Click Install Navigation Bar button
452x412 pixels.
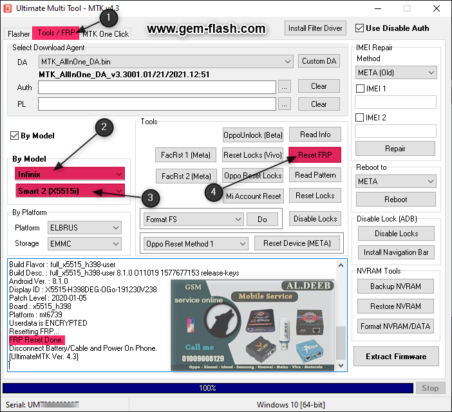(396, 252)
